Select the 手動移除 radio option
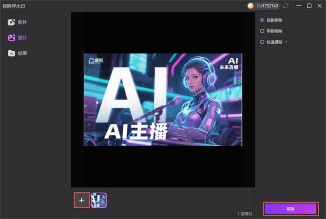Viewport: 326px width, 219px height. [x=263, y=31]
